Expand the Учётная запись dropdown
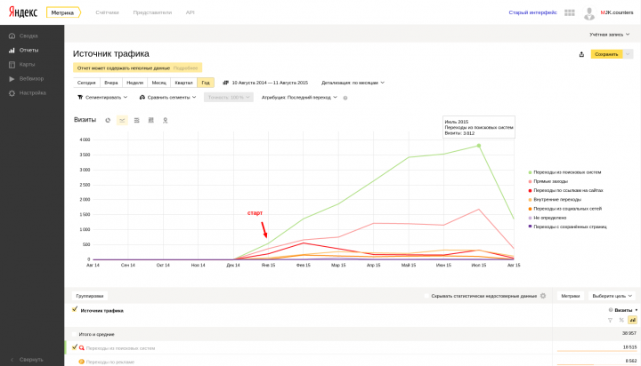The image size is (641, 366). (610, 35)
